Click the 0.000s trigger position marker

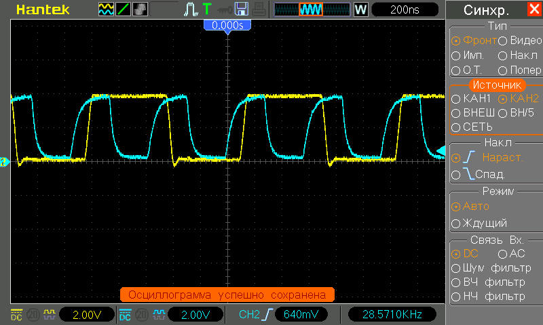pyautogui.click(x=227, y=25)
